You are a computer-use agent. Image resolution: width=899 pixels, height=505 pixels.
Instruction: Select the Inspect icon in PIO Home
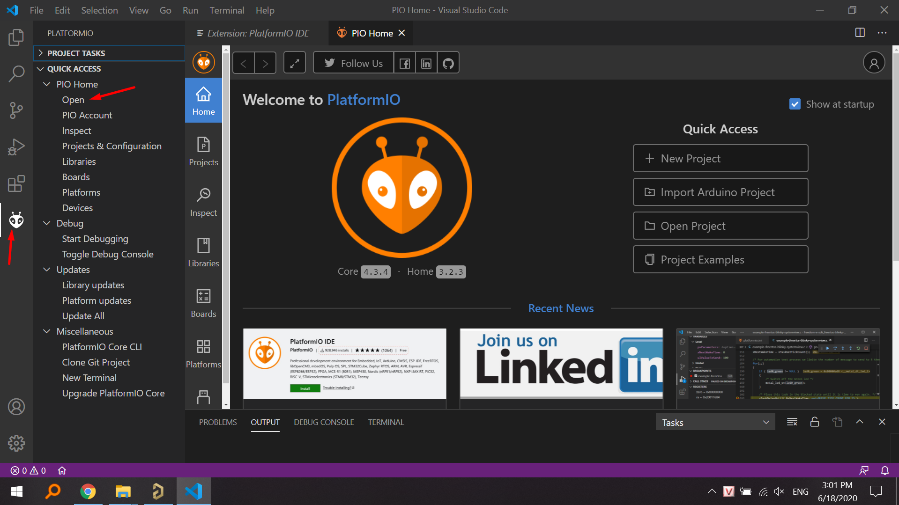(x=203, y=201)
